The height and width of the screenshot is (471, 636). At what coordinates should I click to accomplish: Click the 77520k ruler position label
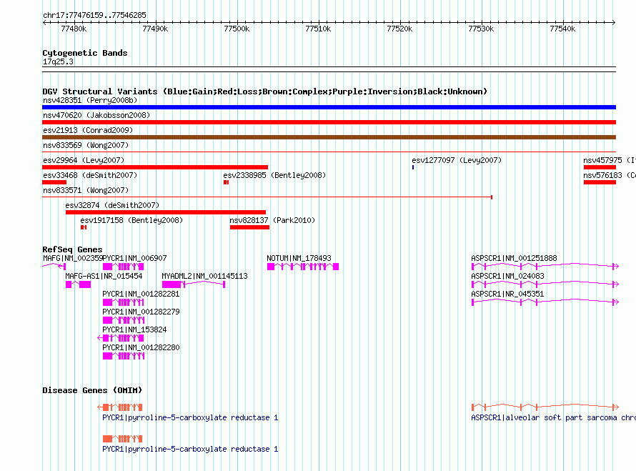click(399, 29)
